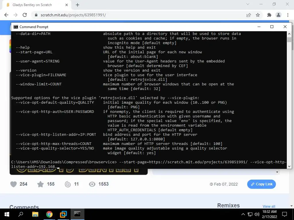Image resolution: width=294 pixels, height=220 pixels.
Task: Click the '--data-dir=PATH' option text
Action: (x=33, y=34)
